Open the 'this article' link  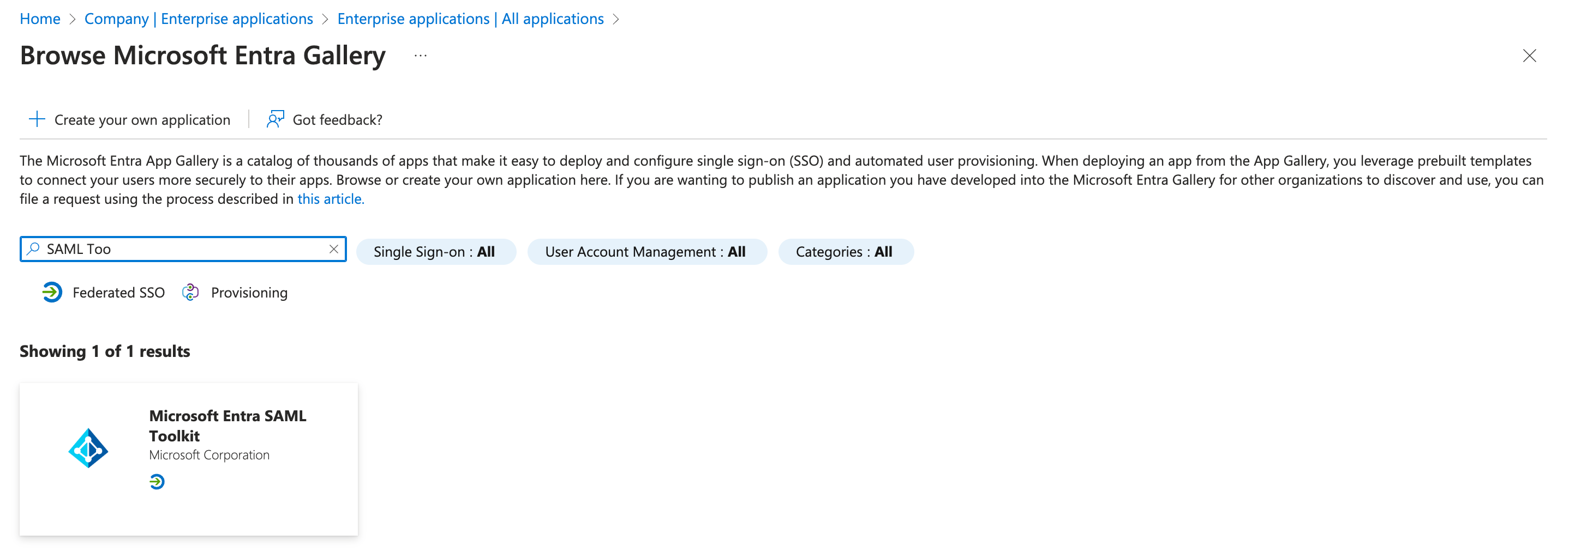point(330,199)
